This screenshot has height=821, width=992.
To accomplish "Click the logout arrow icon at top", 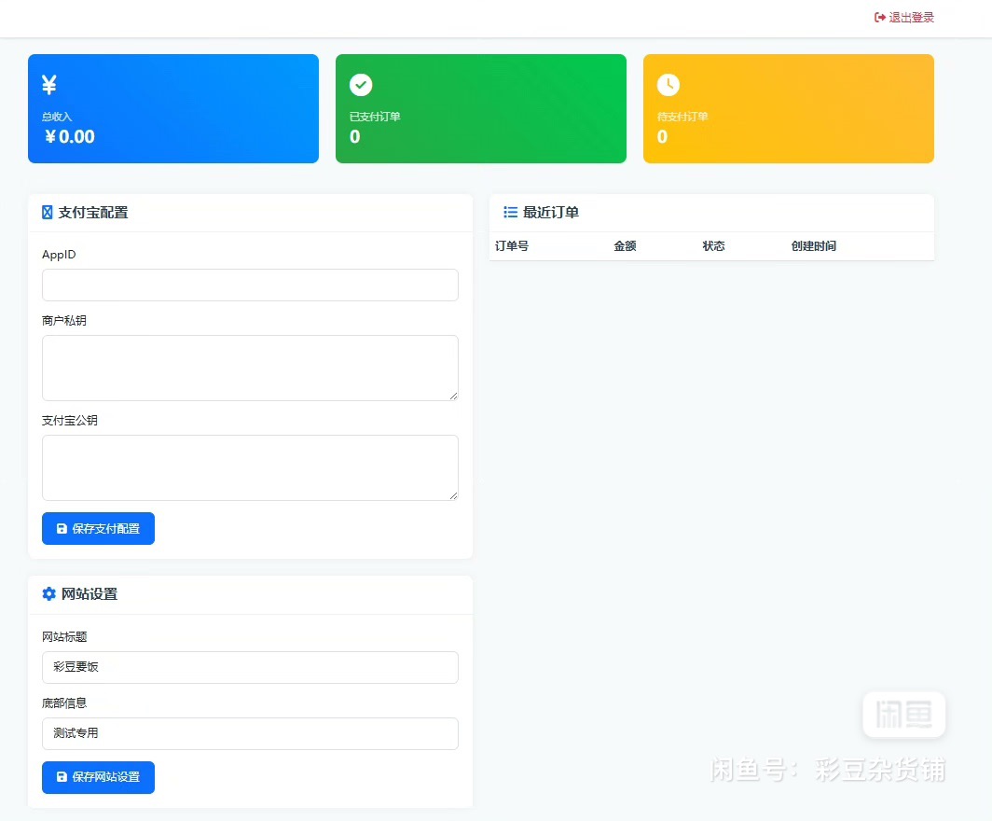I will coord(879,18).
